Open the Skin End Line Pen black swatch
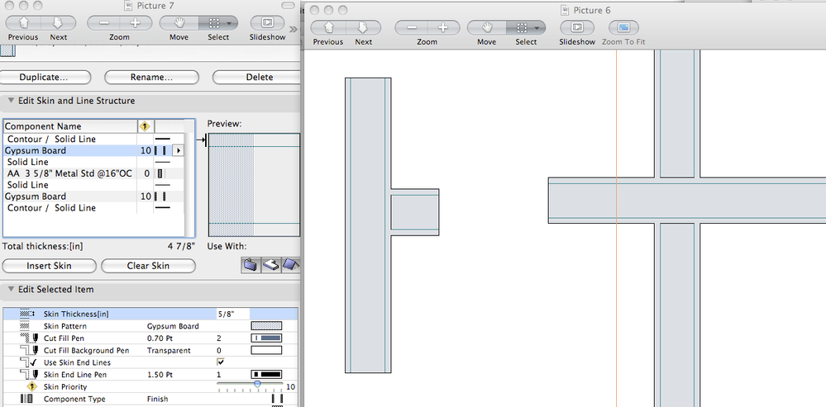 266,375
